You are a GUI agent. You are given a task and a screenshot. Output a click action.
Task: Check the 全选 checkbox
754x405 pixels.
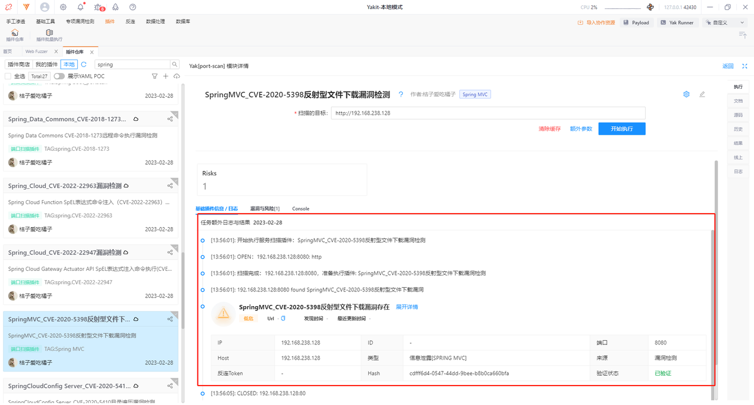(x=8, y=76)
